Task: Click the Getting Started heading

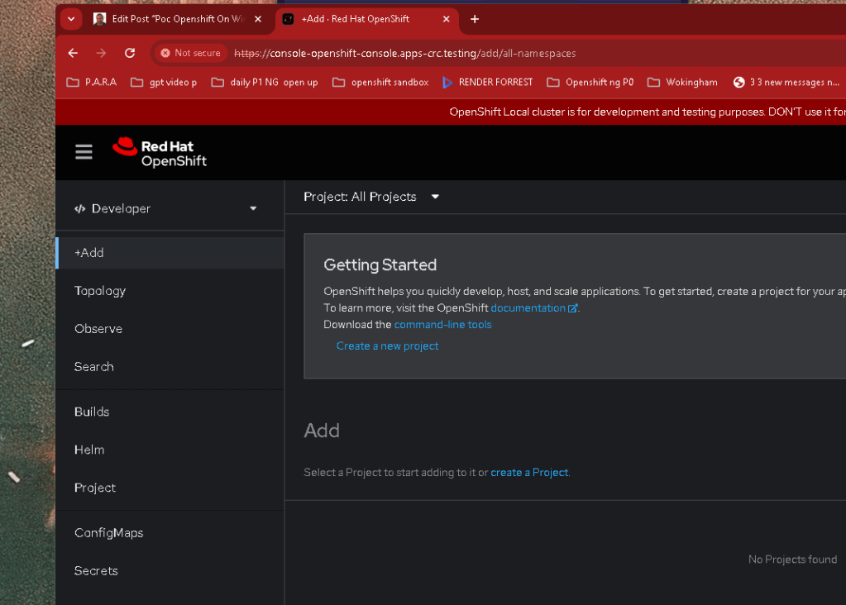Action: click(380, 264)
